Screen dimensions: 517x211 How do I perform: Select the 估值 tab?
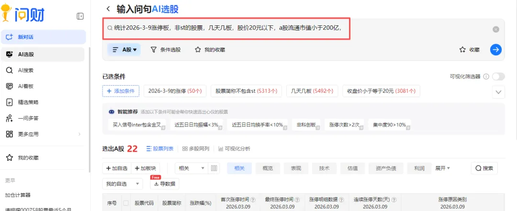click(352, 168)
